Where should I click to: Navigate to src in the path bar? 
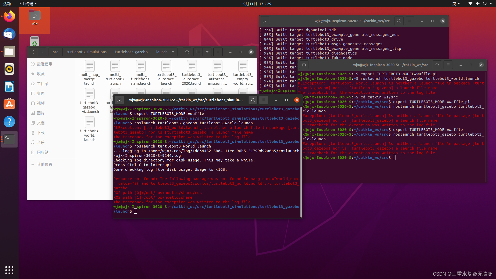pos(56,52)
